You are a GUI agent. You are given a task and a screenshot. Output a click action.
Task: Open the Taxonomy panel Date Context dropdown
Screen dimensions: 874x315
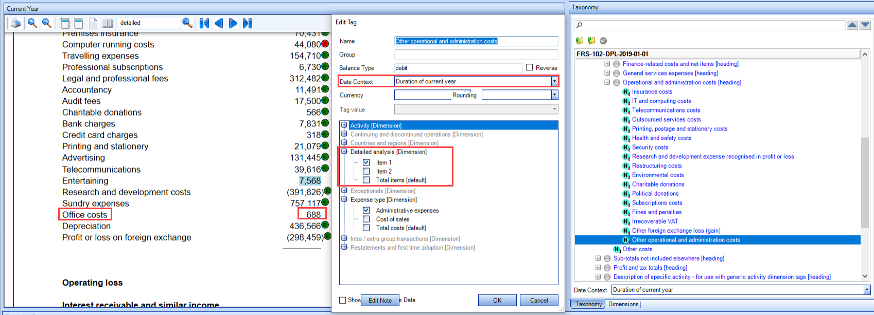(867, 290)
